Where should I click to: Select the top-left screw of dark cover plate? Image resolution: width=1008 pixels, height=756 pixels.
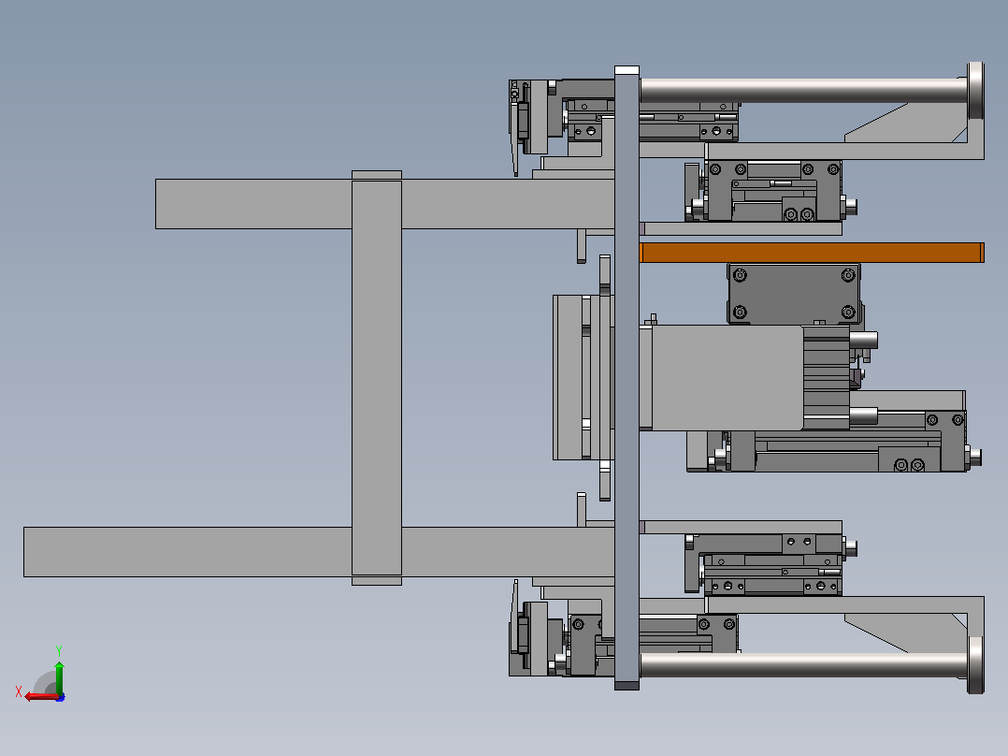(x=740, y=275)
